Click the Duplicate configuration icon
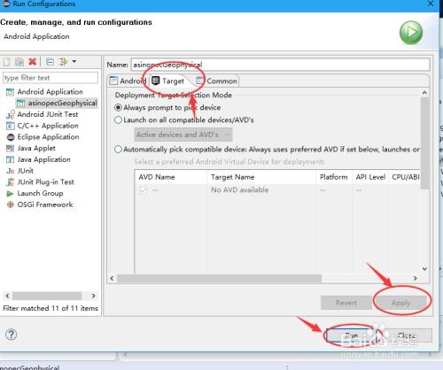 coord(19,62)
